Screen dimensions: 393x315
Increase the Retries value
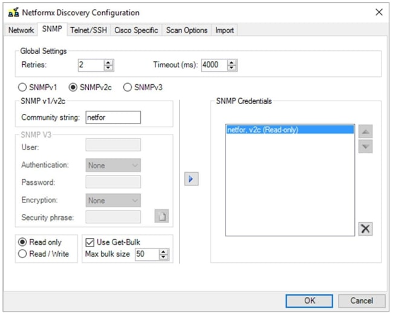click(x=108, y=62)
